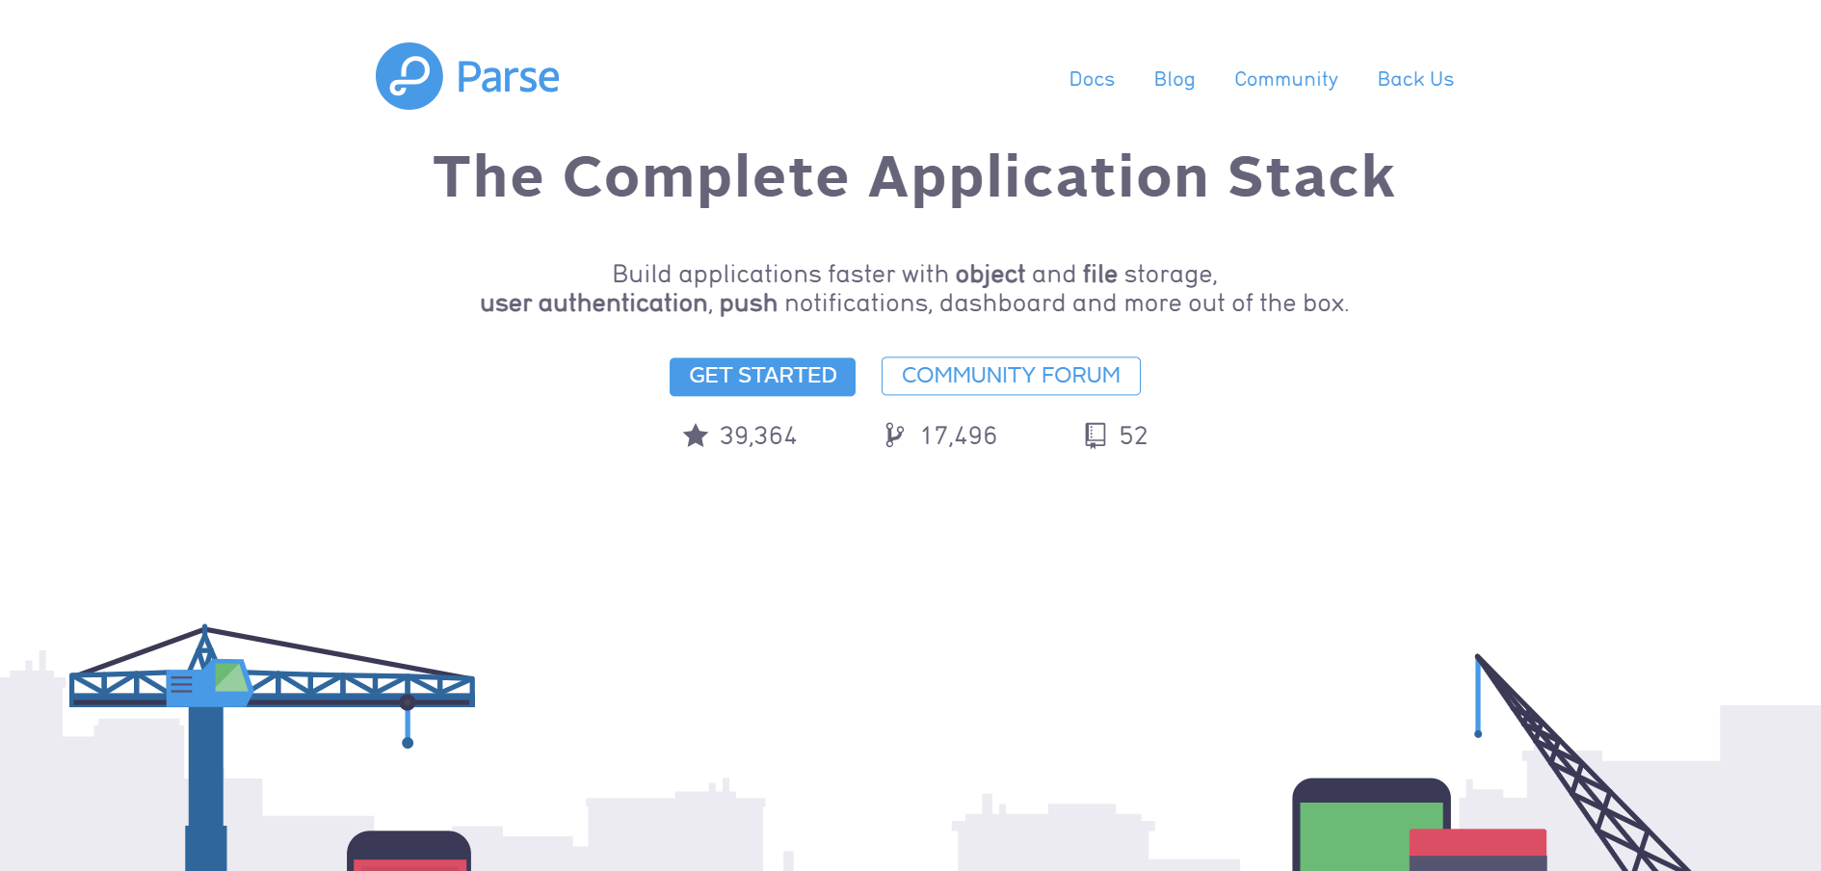Click the bold word object in description
The image size is (1821, 871).
tap(990, 275)
